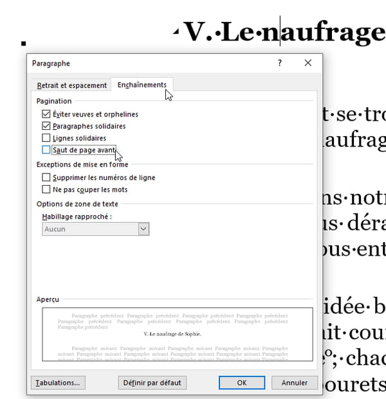Cancel with the Annuler button

pos(295,383)
